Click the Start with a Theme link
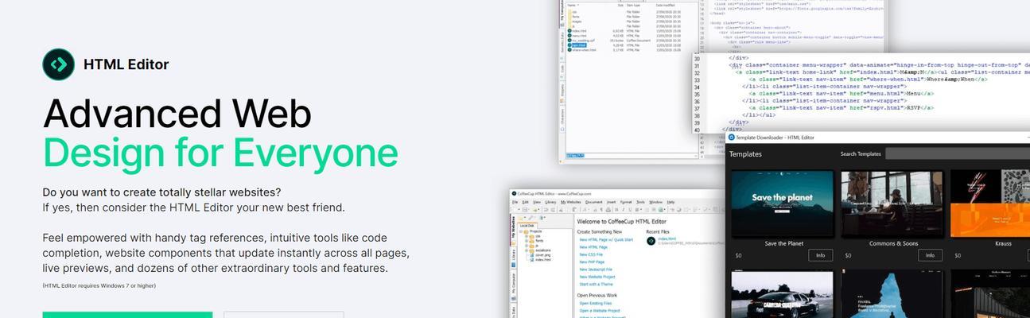Screen dimensions: 1030x318 [x=596, y=284]
